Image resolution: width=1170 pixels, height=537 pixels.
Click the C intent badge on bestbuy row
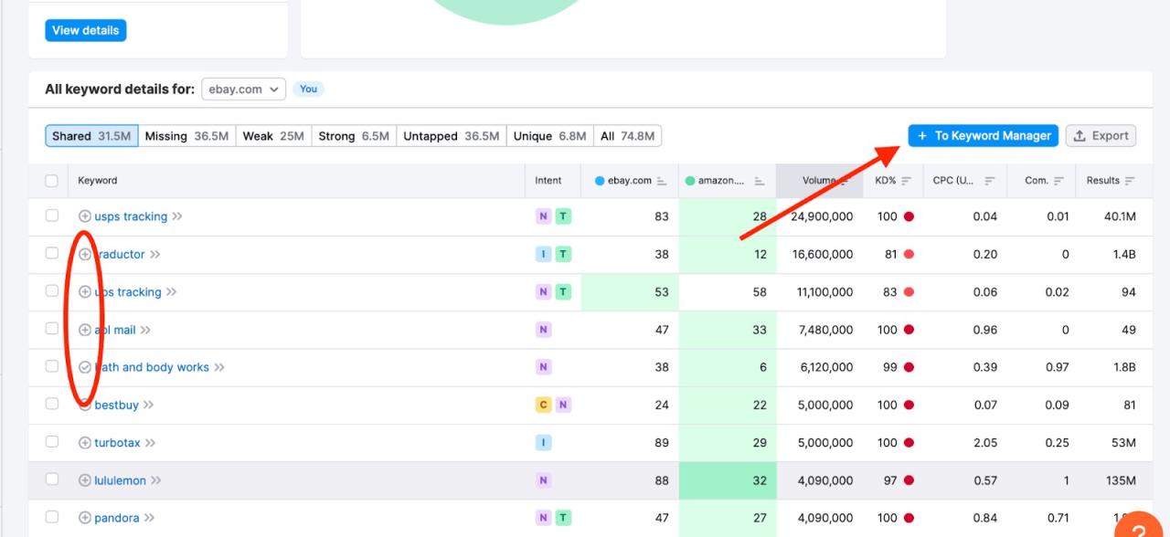click(544, 405)
